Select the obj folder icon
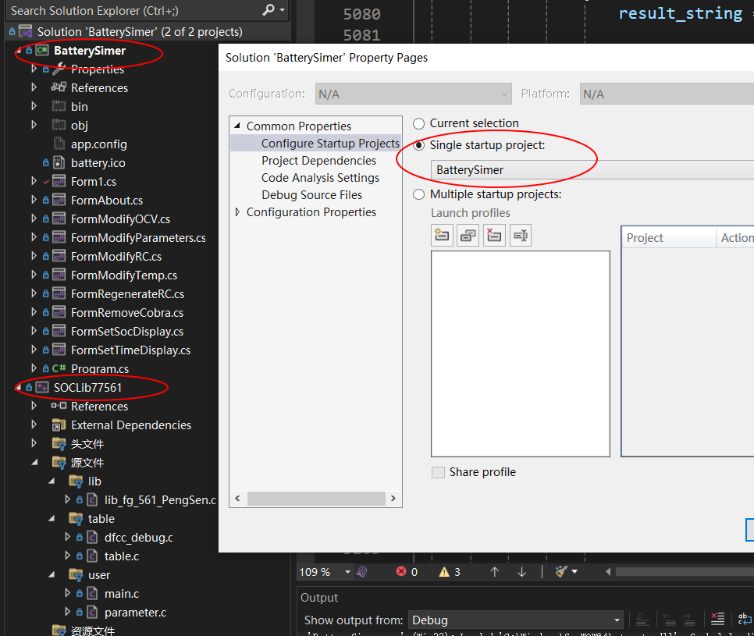This screenshot has width=754, height=636. (59, 125)
